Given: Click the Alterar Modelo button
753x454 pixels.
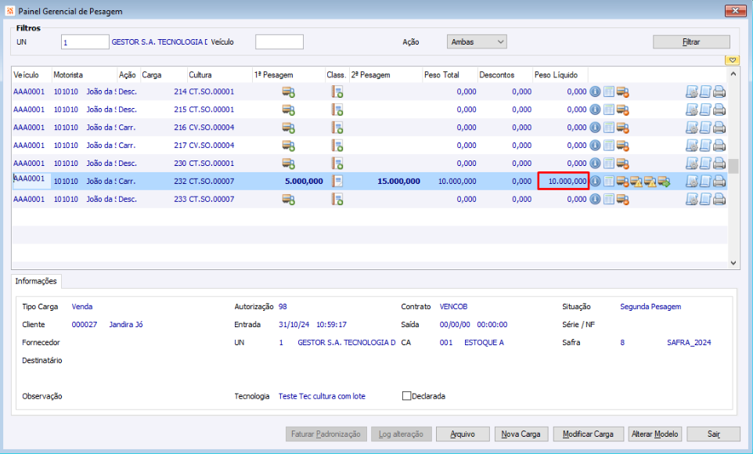Looking at the screenshot, I should 655,434.
